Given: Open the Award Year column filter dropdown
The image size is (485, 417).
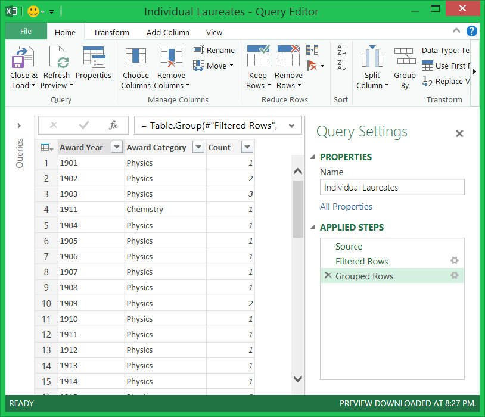Looking at the screenshot, I should (x=117, y=148).
